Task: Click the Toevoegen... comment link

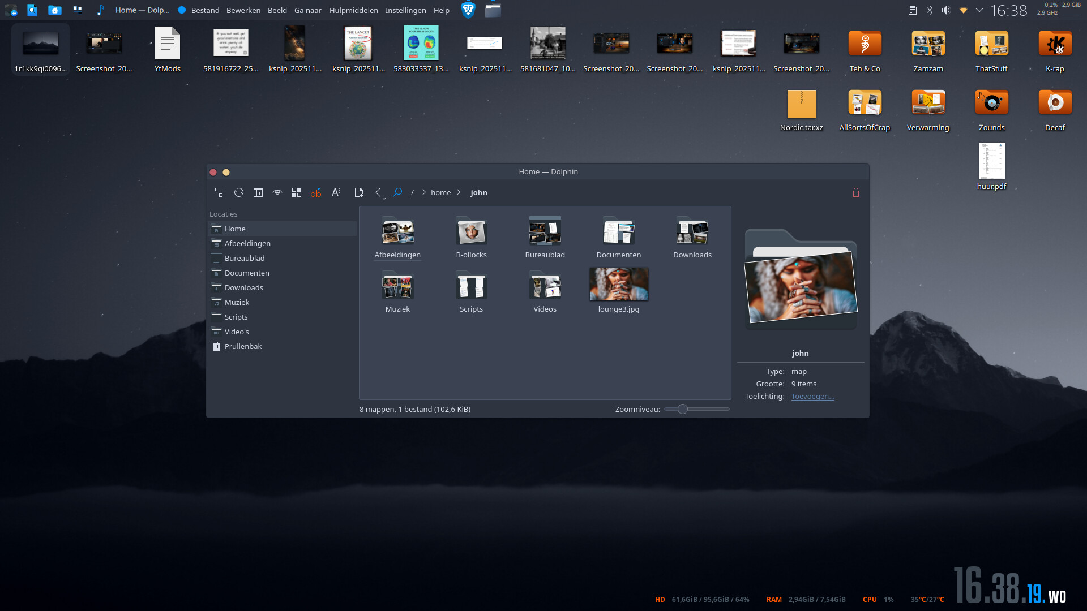Action: click(x=812, y=396)
